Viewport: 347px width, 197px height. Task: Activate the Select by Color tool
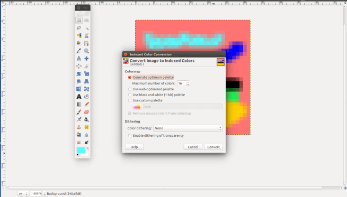pyautogui.click(x=79, y=35)
